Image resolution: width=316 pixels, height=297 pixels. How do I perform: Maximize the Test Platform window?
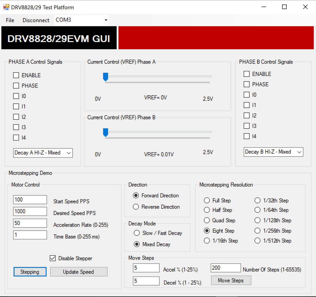[x=284, y=7]
